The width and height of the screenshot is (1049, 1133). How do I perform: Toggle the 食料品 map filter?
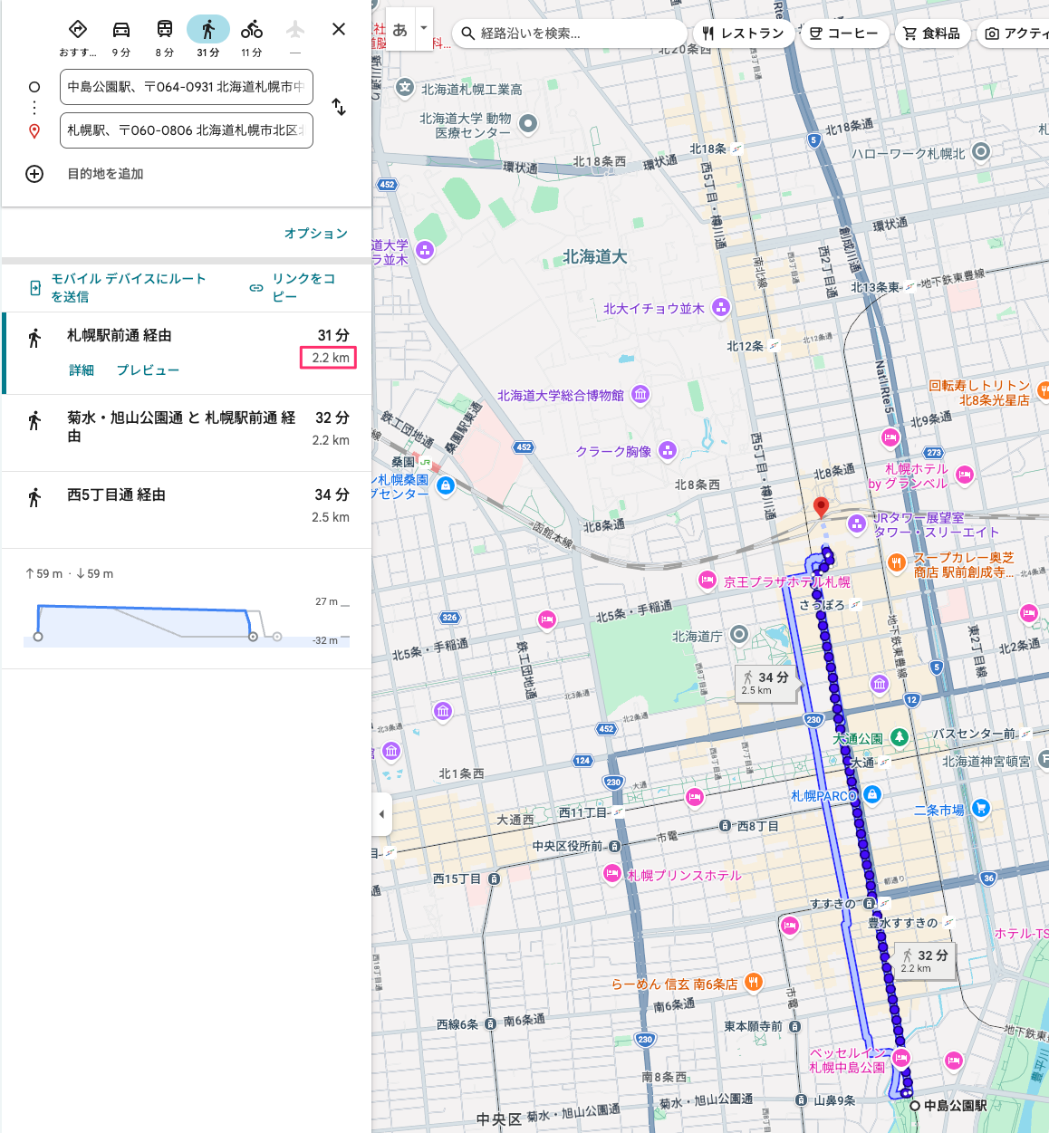932,34
